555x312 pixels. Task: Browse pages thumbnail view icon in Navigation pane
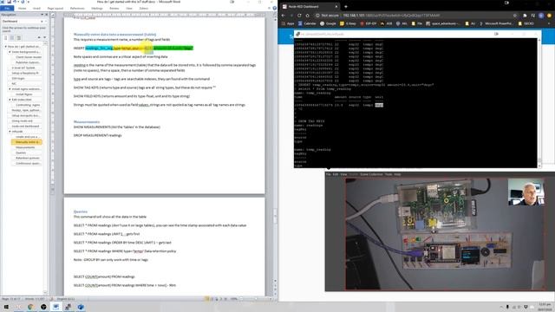tap(12, 37)
